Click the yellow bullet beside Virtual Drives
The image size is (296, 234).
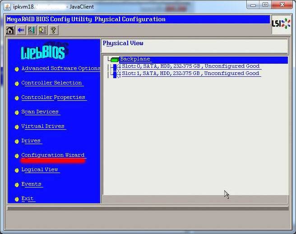[17, 127]
